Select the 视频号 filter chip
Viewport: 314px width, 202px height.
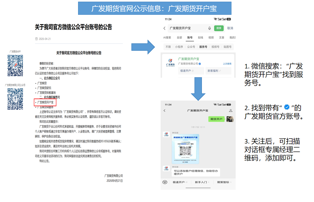click(x=216, y=47)
